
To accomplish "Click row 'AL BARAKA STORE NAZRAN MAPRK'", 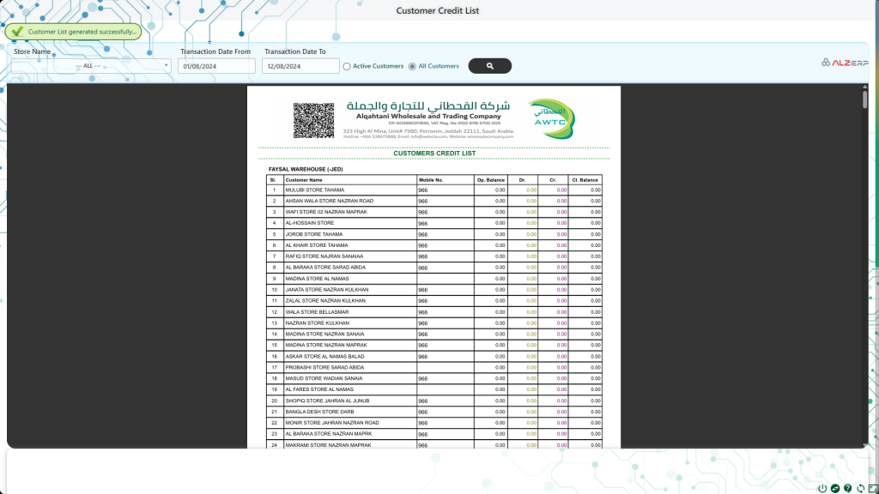I will click(x=434, y=434).
